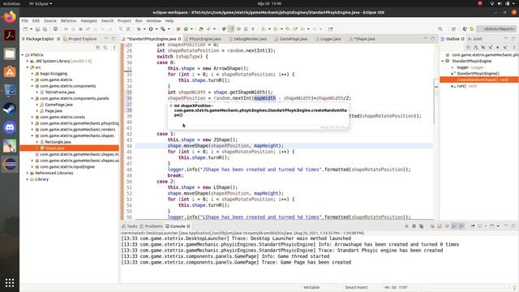Click the Writable status bar field

point(311,287)
